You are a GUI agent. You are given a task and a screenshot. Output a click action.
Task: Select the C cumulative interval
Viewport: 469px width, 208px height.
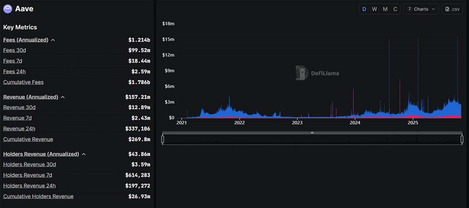click(395, 9)
